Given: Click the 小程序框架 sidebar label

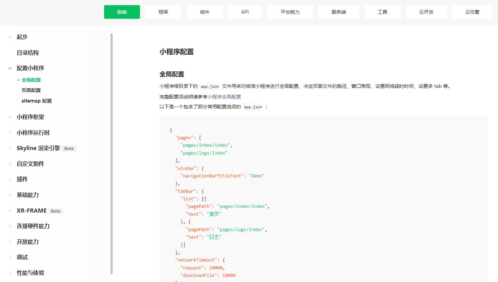Looking at the screenshot, I should click(x=30, y=117).
